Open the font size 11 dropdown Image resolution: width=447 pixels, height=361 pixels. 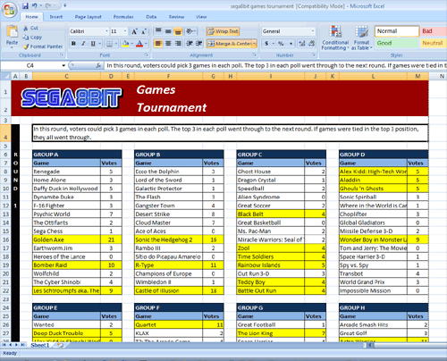click(125, 31)
